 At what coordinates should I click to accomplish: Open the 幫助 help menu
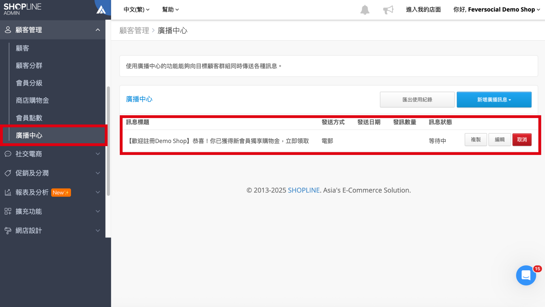pyautogui.click(x=170, y=10)
